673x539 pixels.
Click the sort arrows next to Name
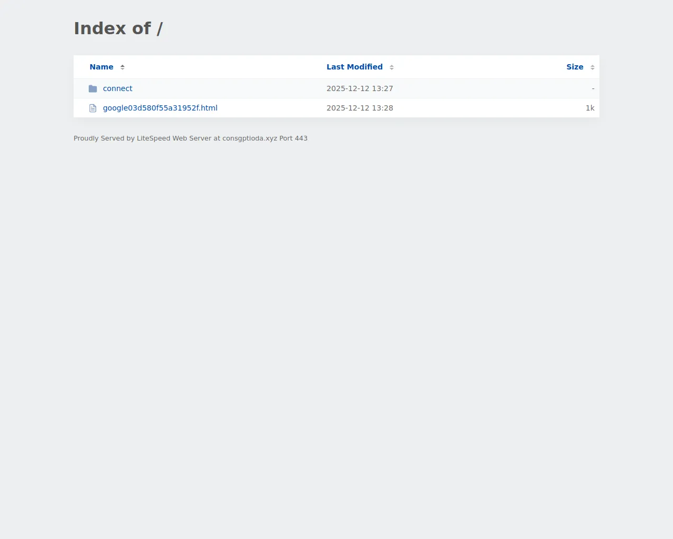(x=123, y=67)
